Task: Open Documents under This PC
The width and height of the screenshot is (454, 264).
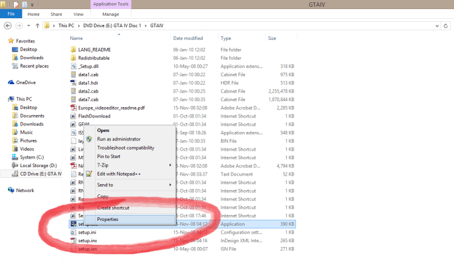Action: coord(32,116)
